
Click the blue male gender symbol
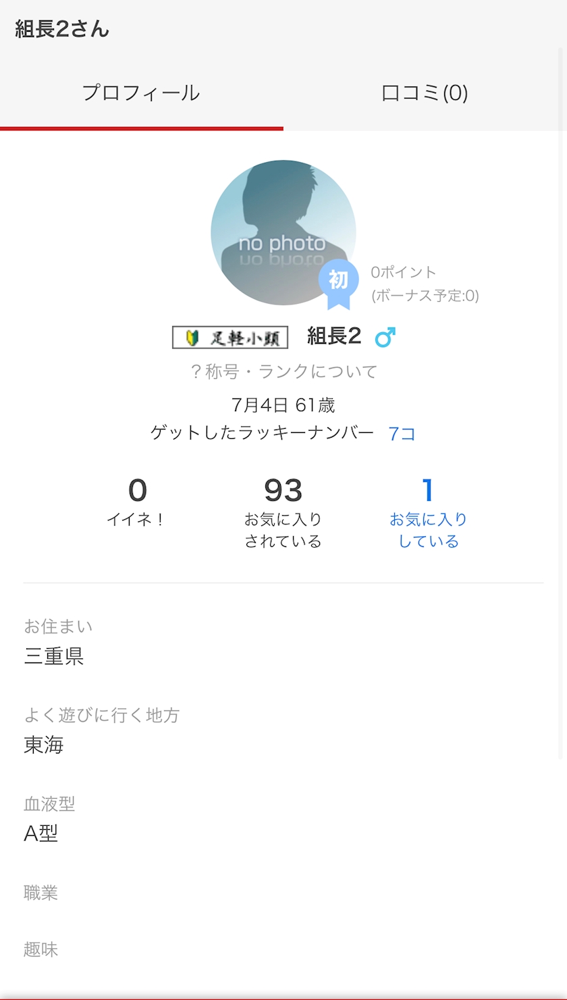click(385, 337)
